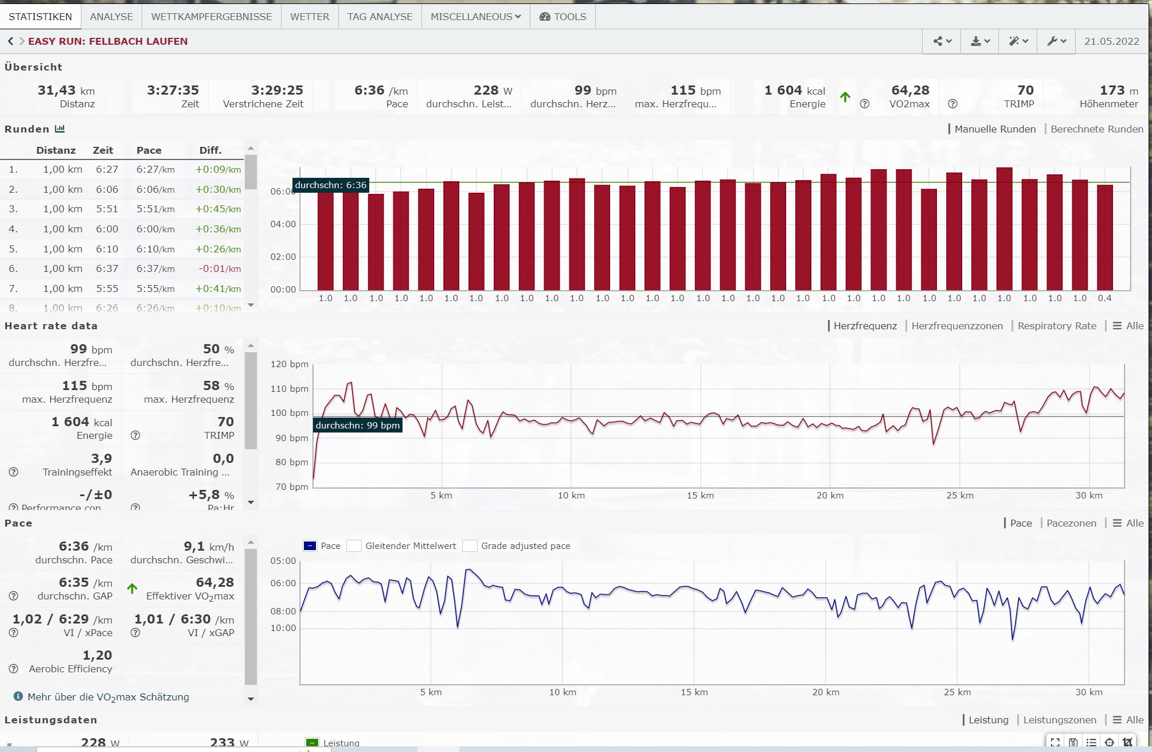
Task: Show Berechnete Runden laps
Action: point(1096,129)
